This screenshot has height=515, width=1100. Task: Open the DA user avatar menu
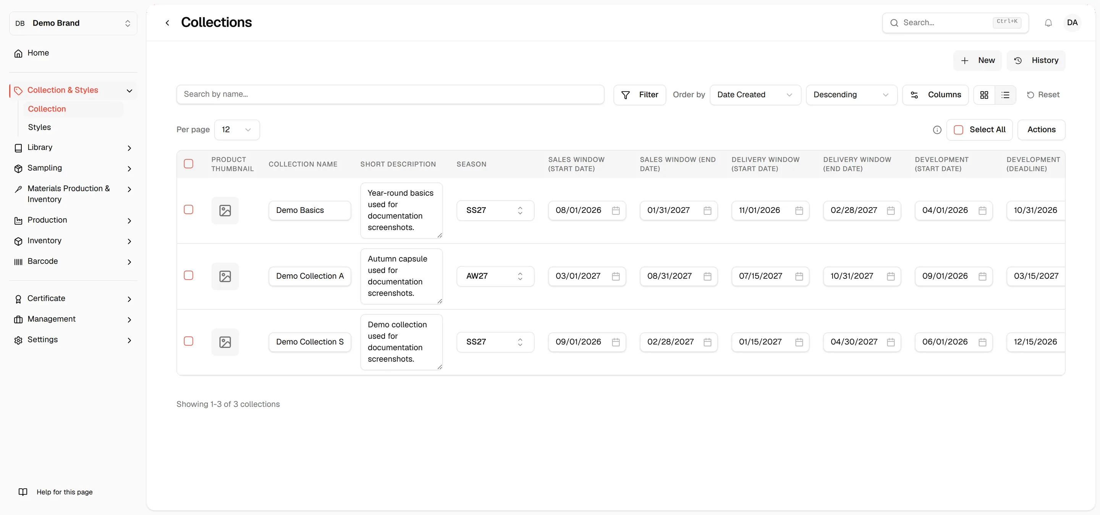tap(1072, 23)
